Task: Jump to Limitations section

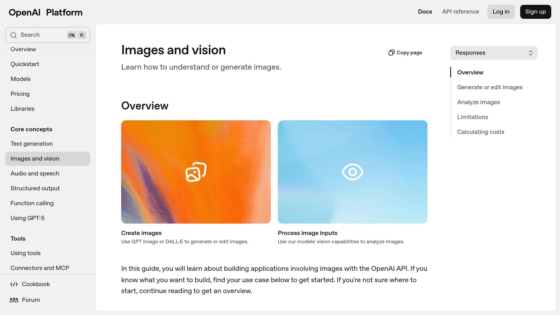Action: [472, 117]
